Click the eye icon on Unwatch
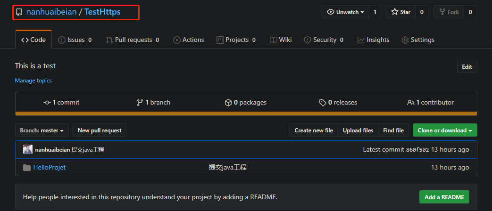 [330, 12]
